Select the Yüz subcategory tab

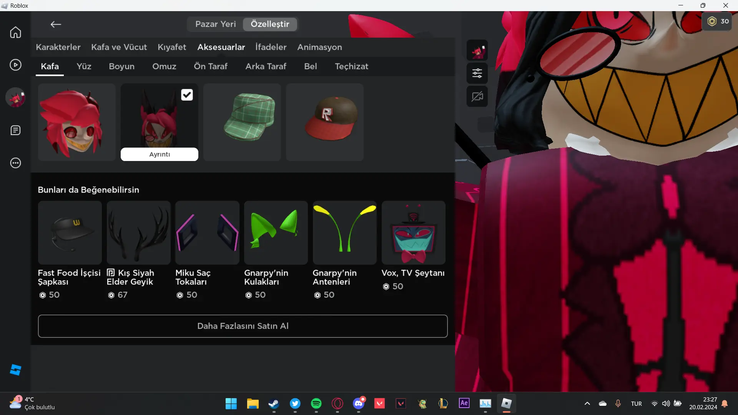84,66
